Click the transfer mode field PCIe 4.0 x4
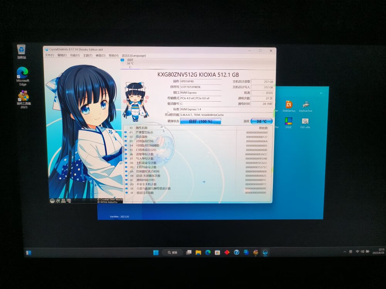The image size is (386, 289). click(200, 98)
